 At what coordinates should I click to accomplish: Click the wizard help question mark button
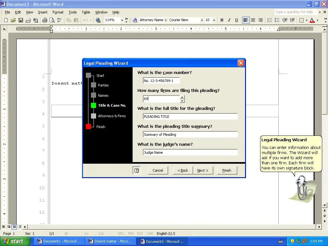click(x=136, y=170)
